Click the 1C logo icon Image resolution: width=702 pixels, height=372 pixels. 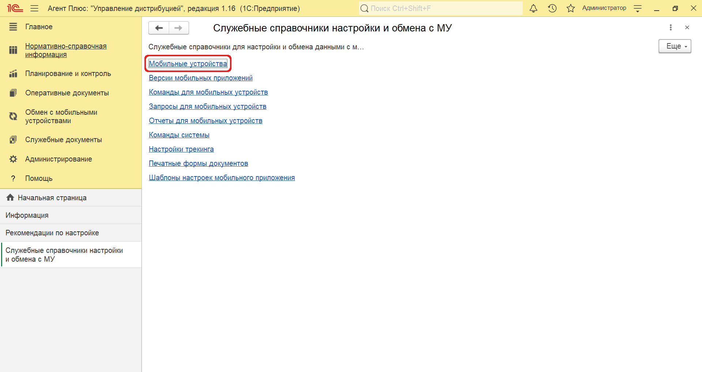tap(15, 8)
